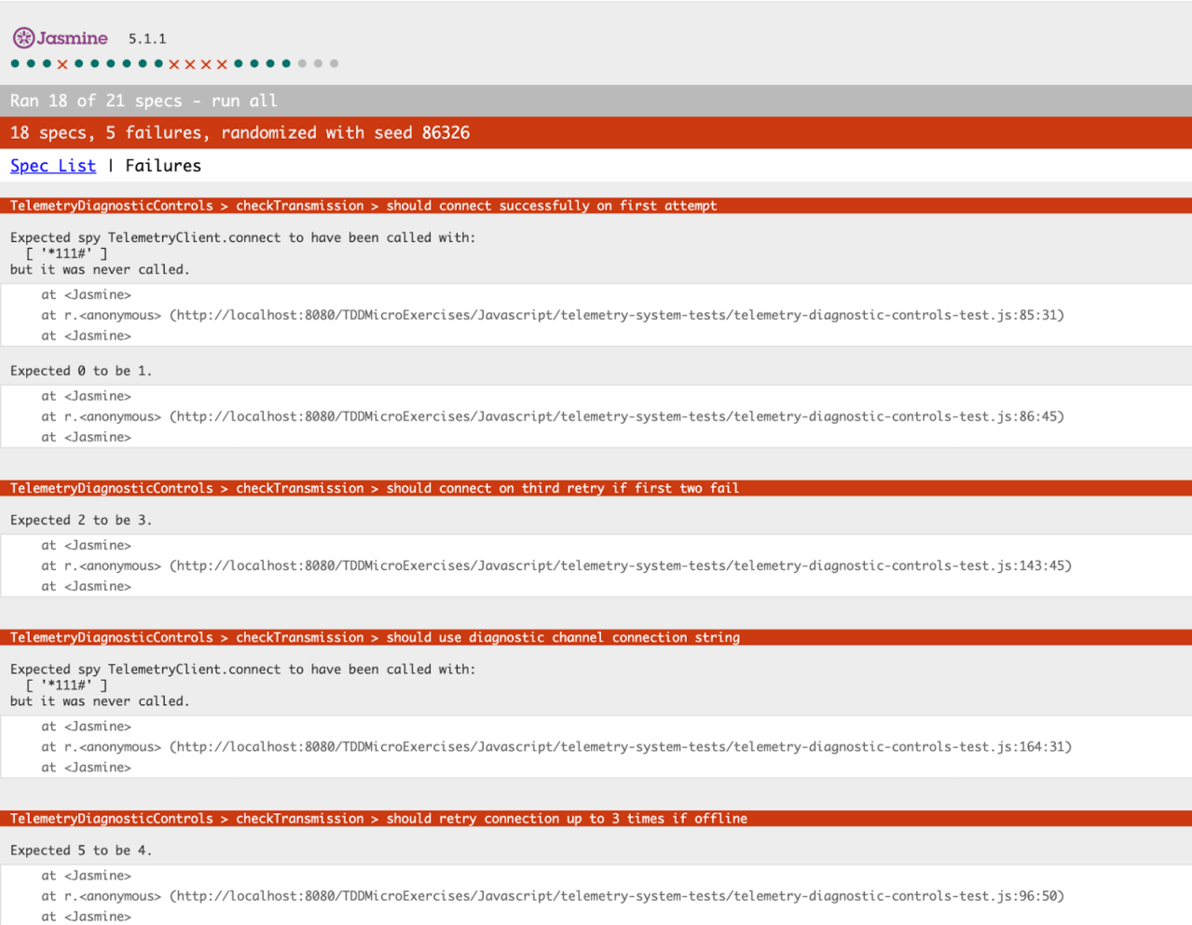
Task: Click the Jasmine version number 5.1.1
Action: click(x=147, y=39)
